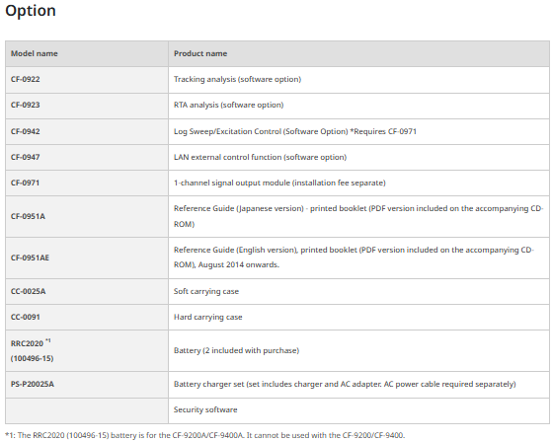Click model name CF-0947
This screenshot has height=441, width=553.
[25, 157]
